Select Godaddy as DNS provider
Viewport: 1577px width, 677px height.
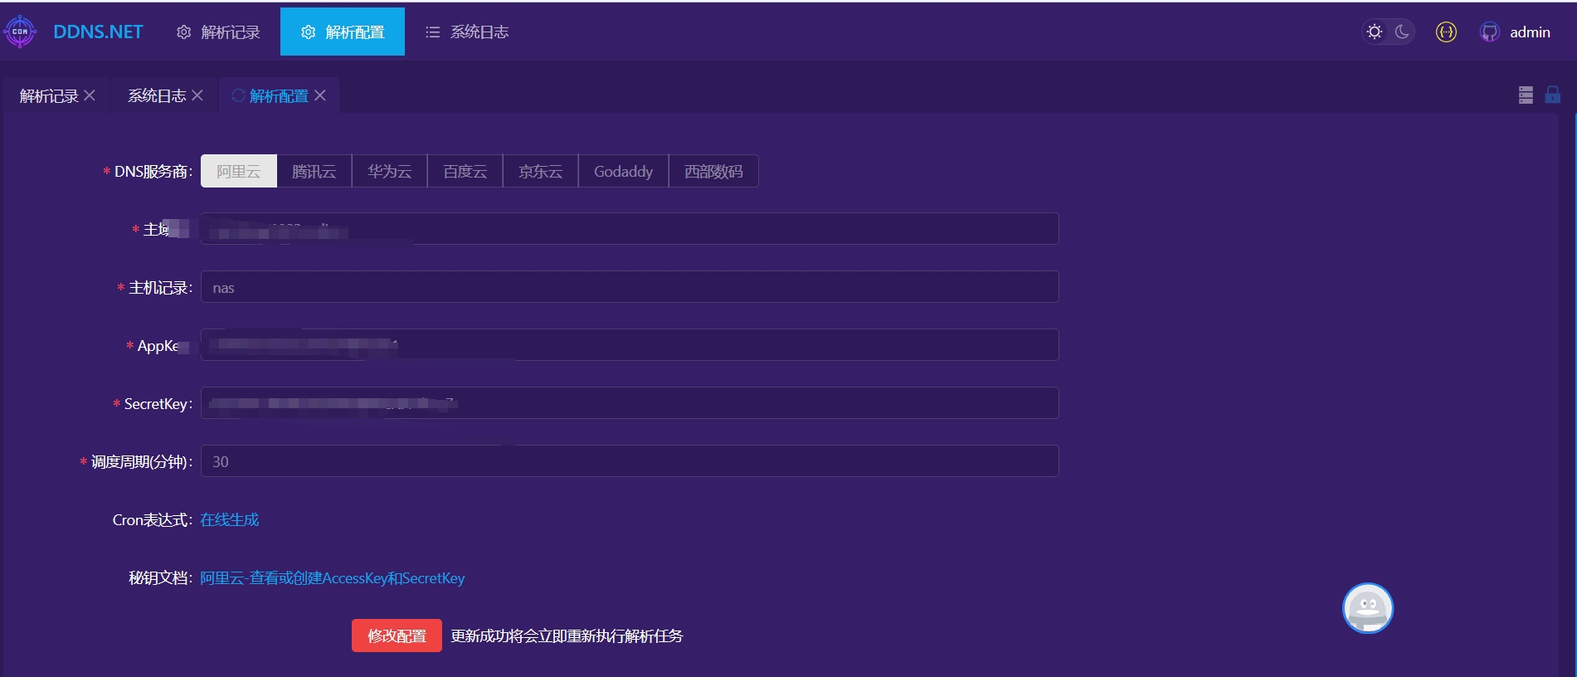(624, 171)
